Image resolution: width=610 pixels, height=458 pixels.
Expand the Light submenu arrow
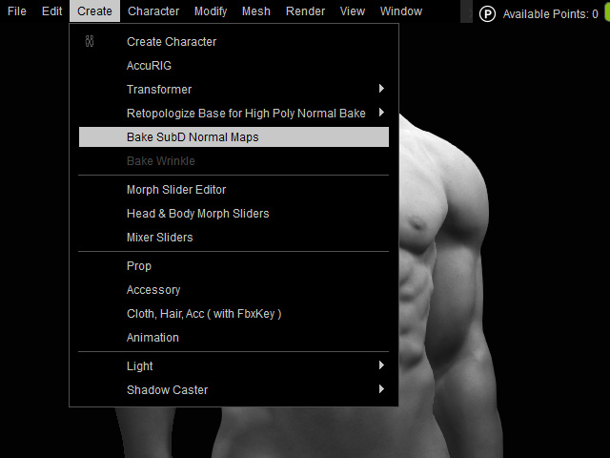tap(381, 366)
